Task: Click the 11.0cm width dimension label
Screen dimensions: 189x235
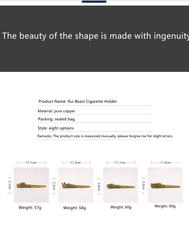Action: pyautogui.click(x=165, y=163)
